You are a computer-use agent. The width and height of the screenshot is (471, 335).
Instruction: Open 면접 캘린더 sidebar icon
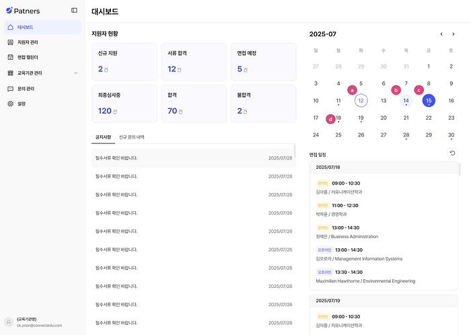tap(11, 57)
